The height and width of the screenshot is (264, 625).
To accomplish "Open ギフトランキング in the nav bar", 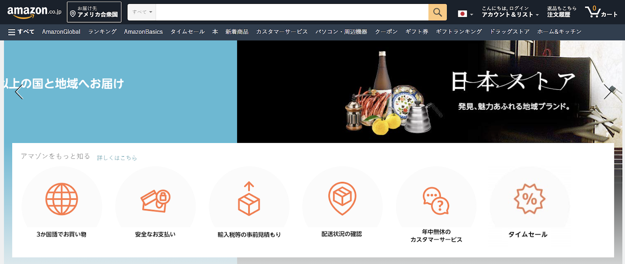I will click(459, 32).
